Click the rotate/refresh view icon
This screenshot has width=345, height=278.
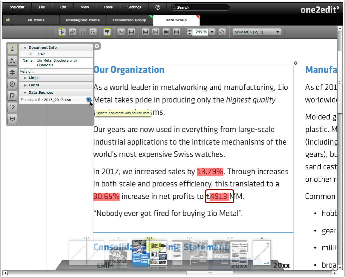(x=222, y=32)
